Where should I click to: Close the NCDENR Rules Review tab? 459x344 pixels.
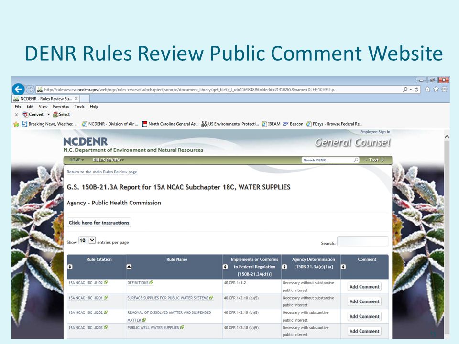click(x=76, y=99)
